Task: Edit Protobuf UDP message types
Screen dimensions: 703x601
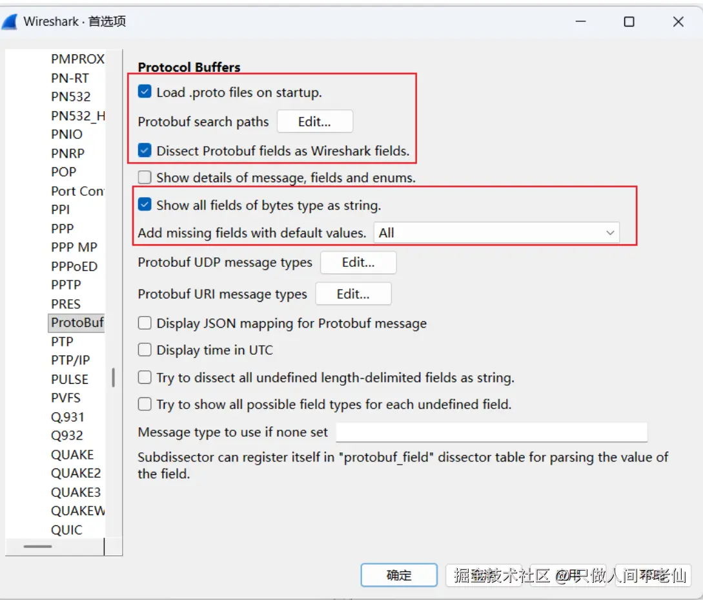Action: pos(358,262)
